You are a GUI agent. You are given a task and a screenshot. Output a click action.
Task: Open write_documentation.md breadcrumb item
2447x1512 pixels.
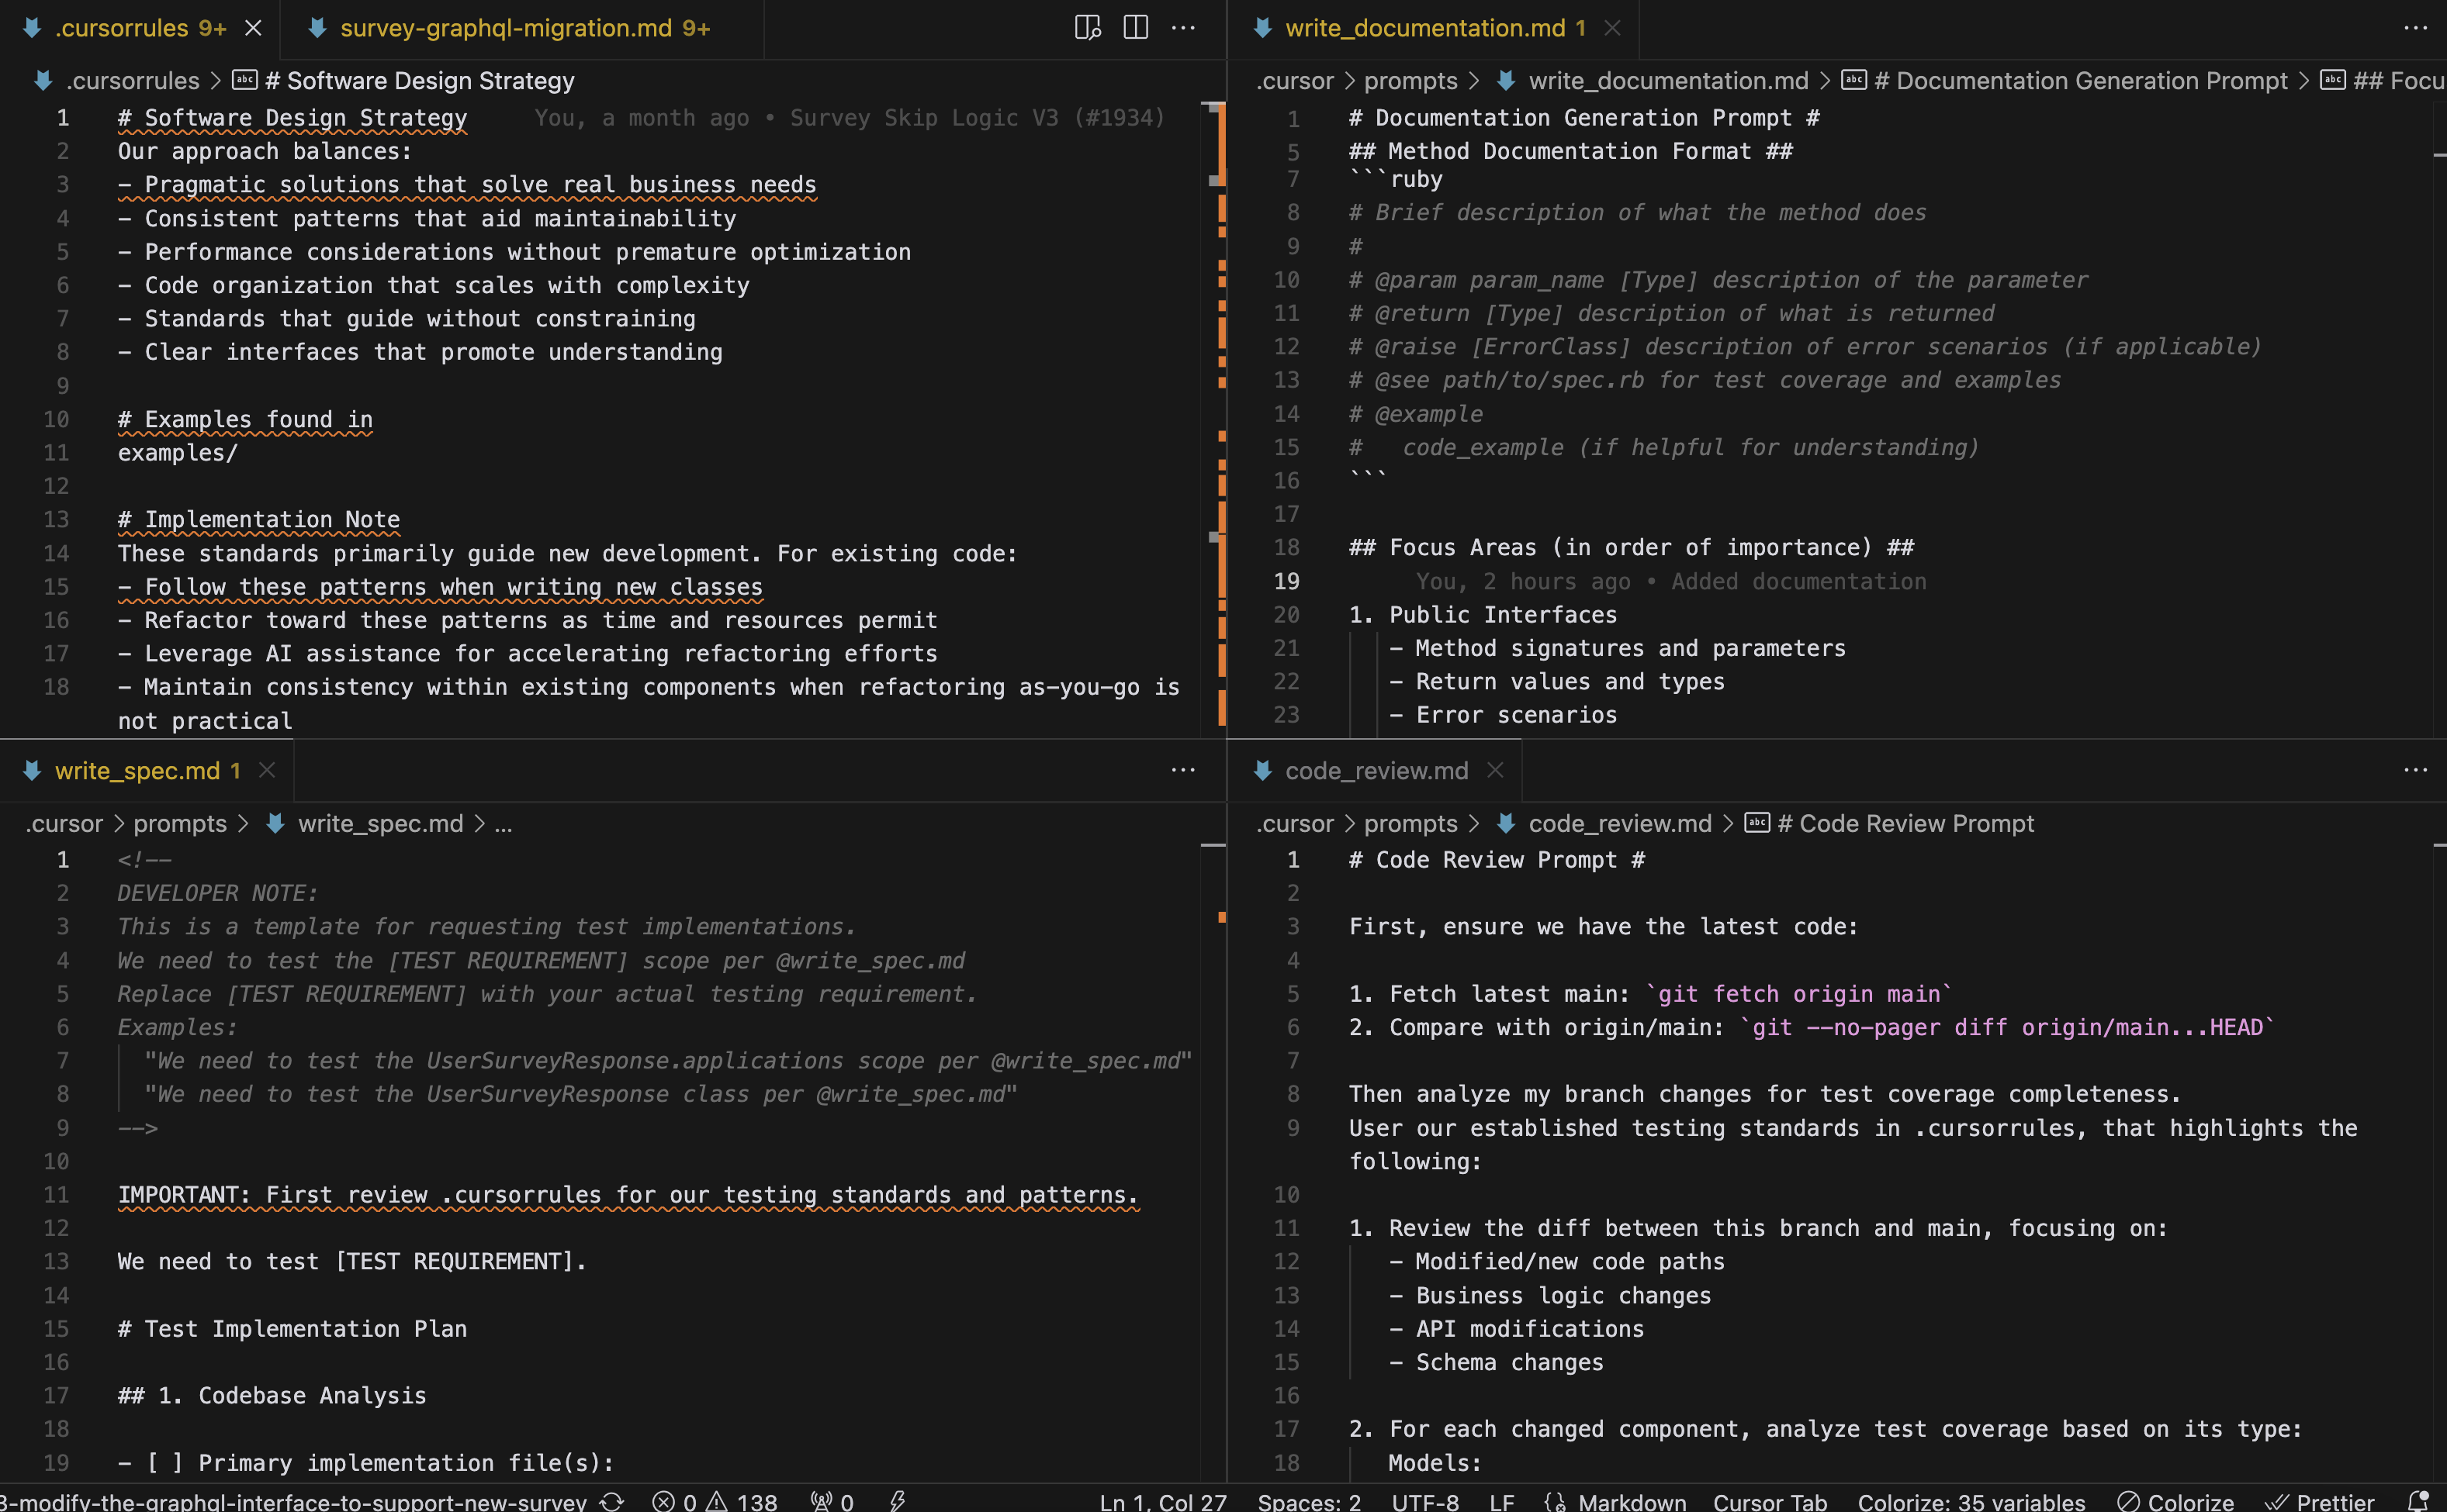coord(1668,81)
